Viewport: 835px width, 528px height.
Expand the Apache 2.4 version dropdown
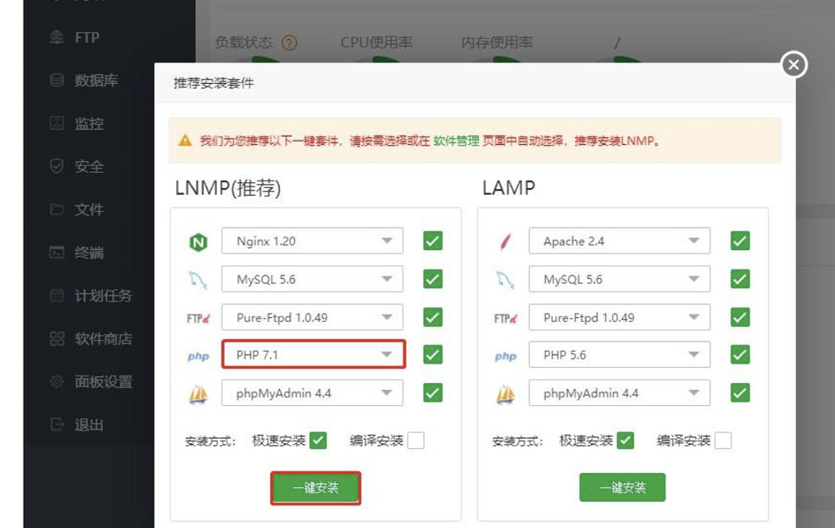620,242
